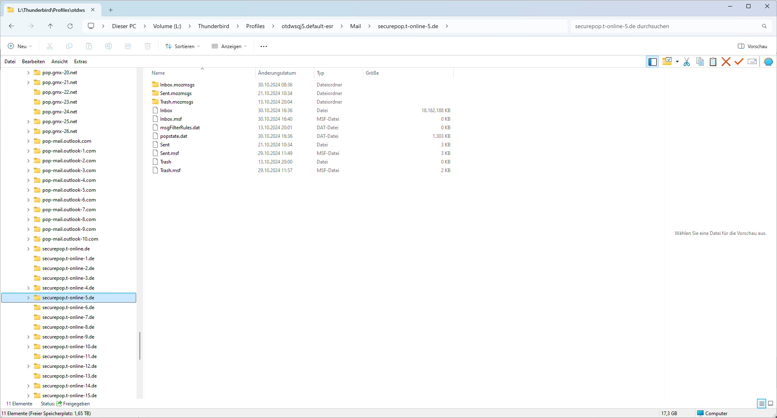
Task: Open the Extras menu
Action: pyautogui.click(x=80, y=62)
